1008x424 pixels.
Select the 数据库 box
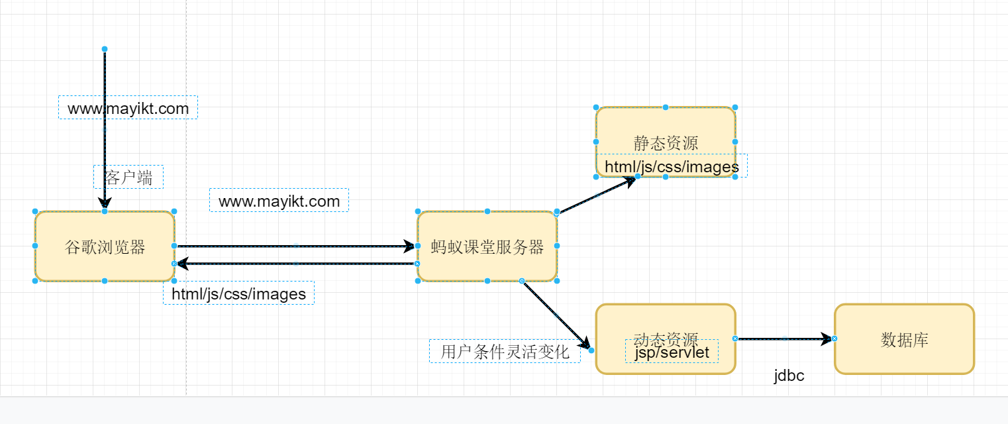click(904, 339)
